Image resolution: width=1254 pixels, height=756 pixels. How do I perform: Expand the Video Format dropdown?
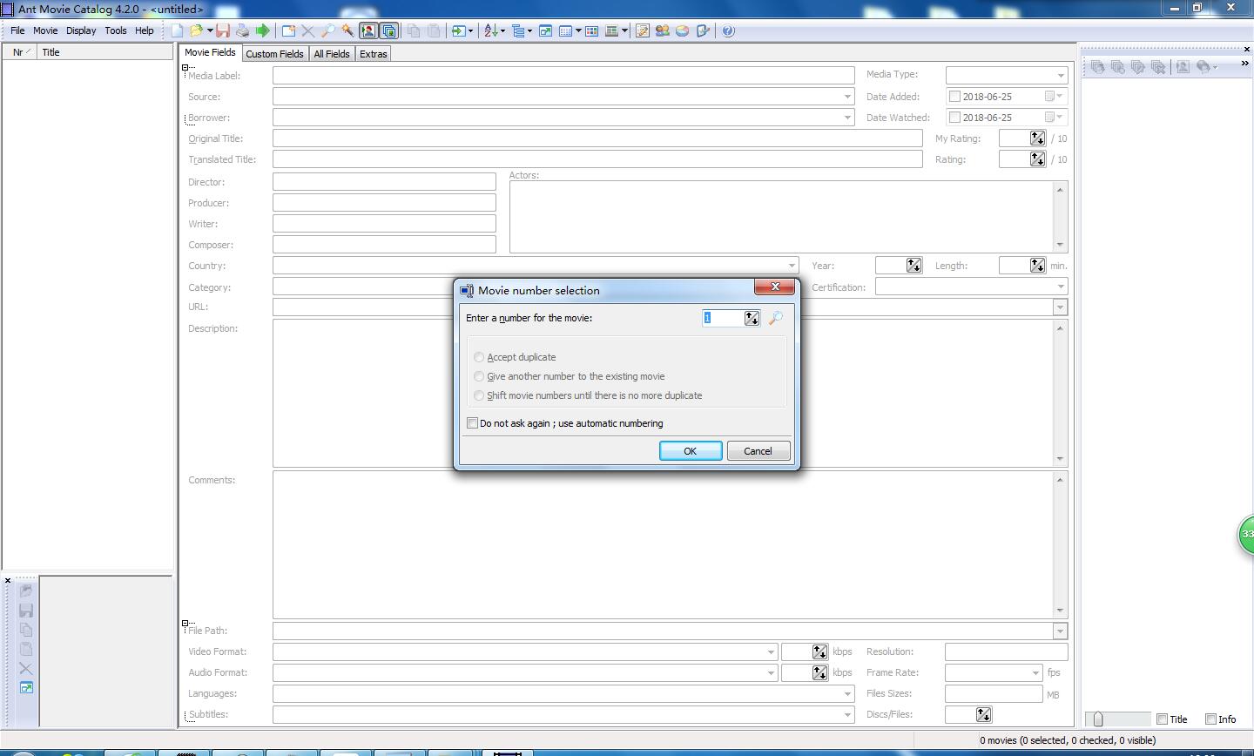point(771,651)
